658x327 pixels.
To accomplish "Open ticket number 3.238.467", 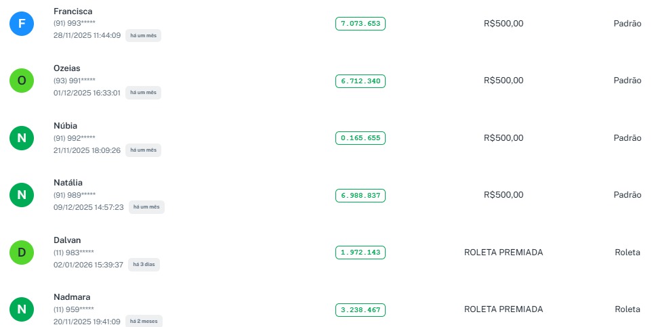I will coord(360,309).
